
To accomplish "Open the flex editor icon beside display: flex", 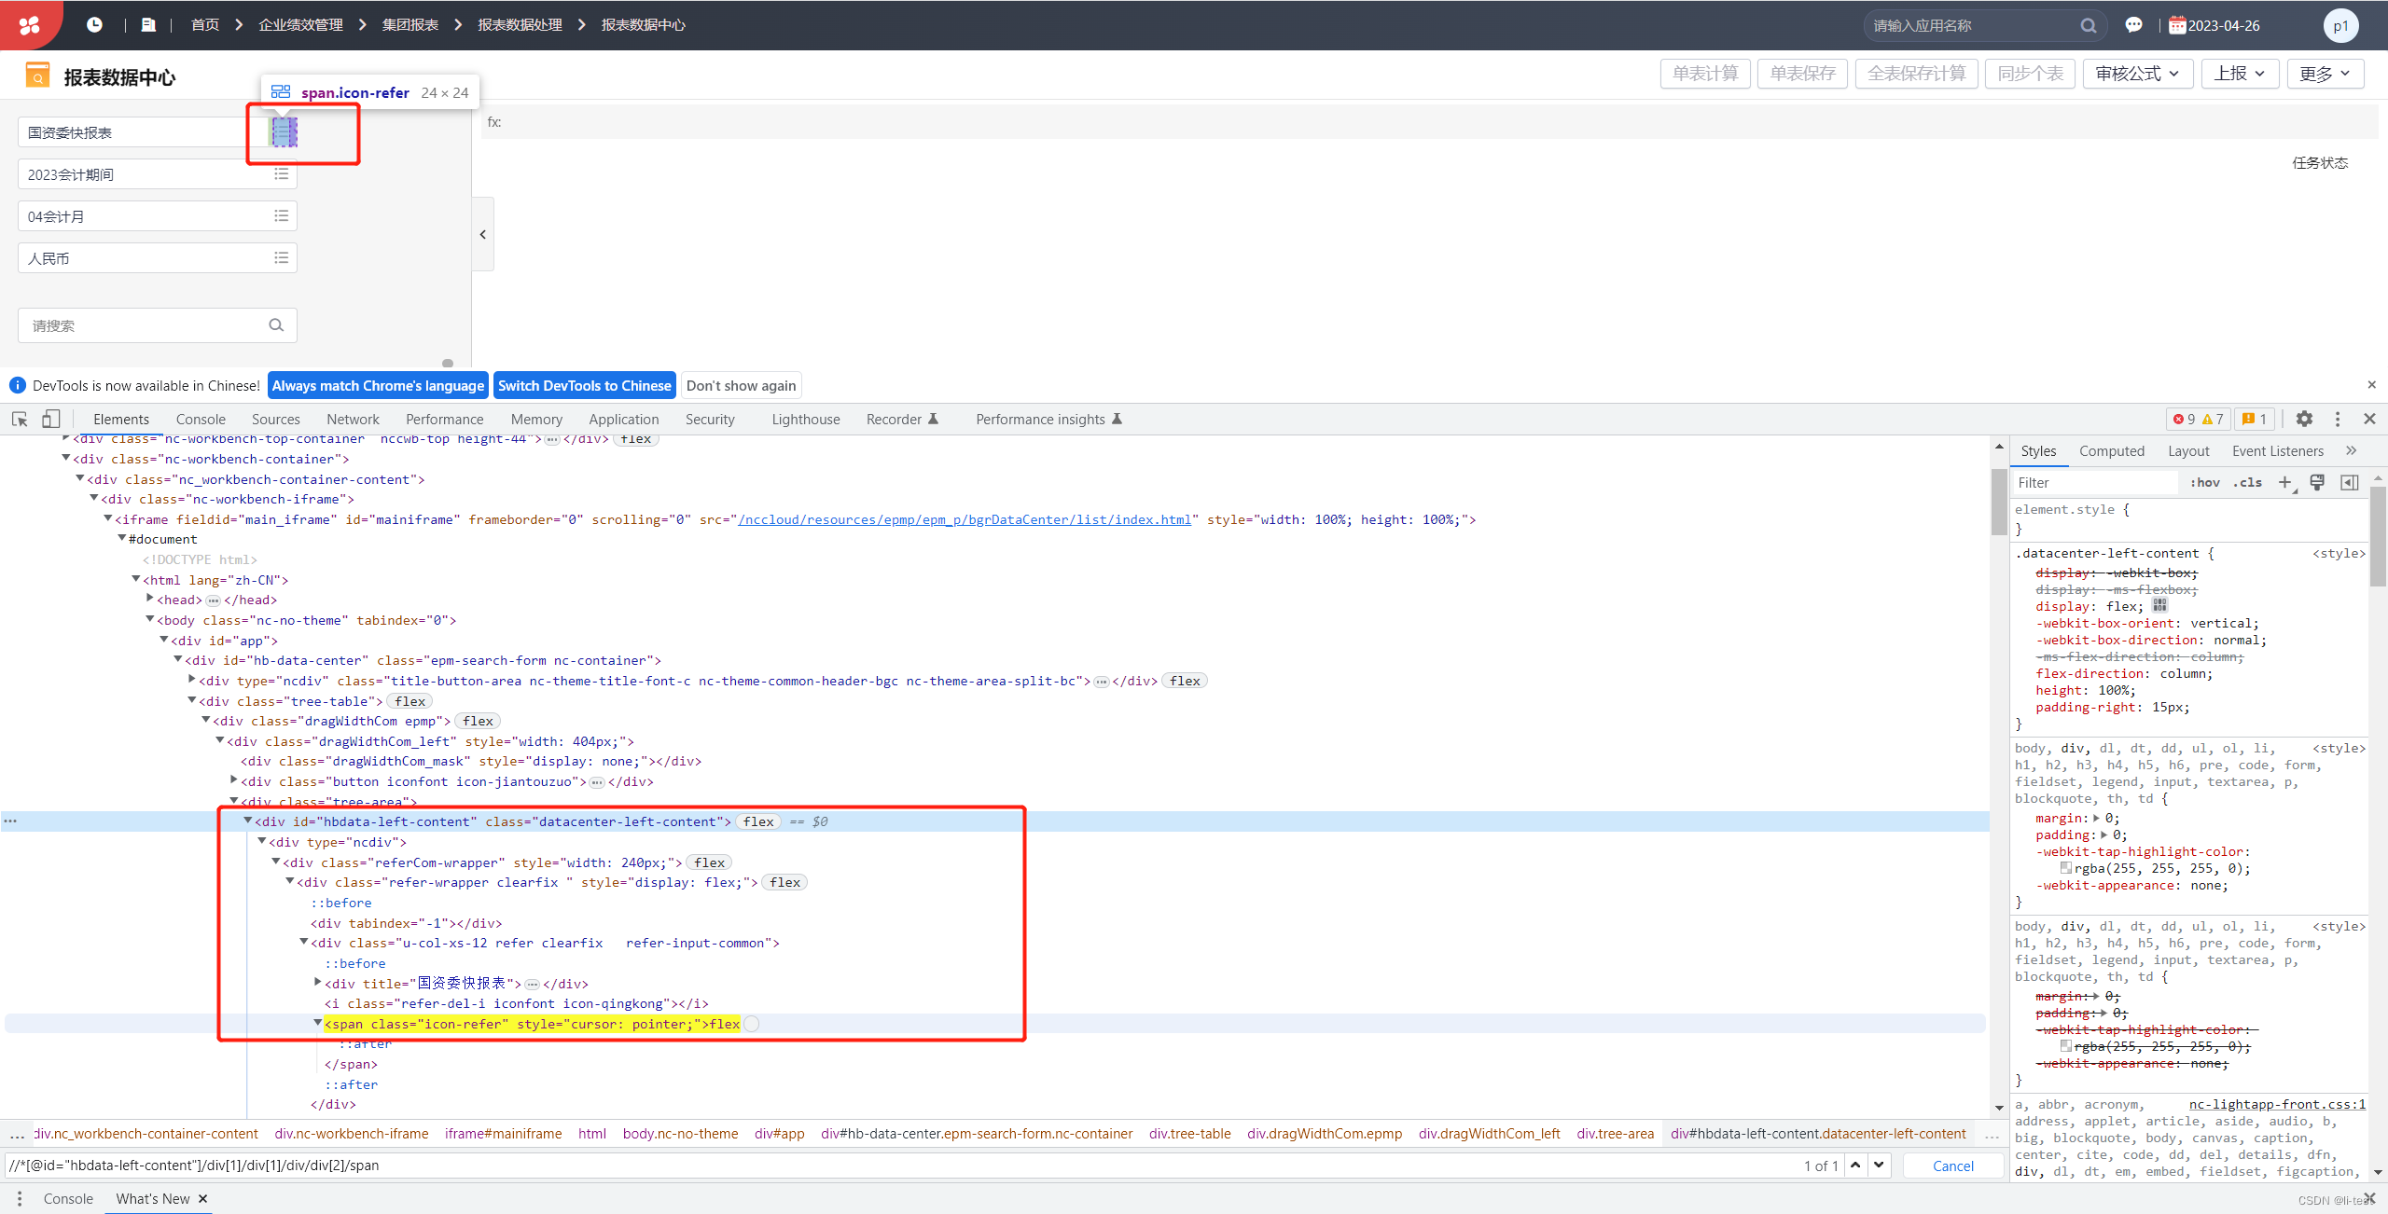I will (2160, 605).
